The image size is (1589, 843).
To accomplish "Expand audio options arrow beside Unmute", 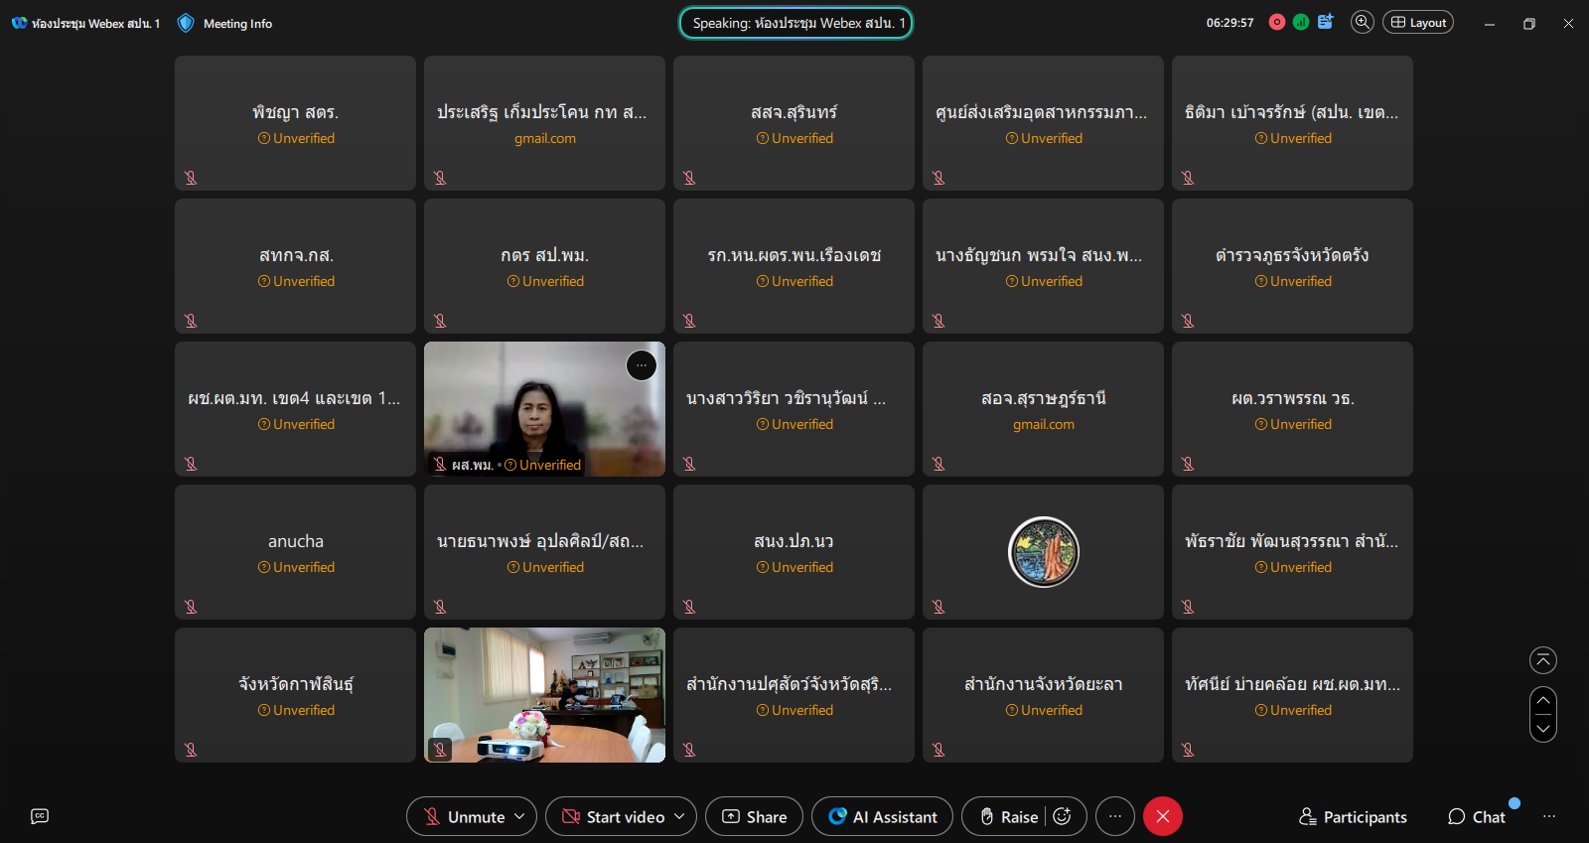I will (x=519, y=816).
